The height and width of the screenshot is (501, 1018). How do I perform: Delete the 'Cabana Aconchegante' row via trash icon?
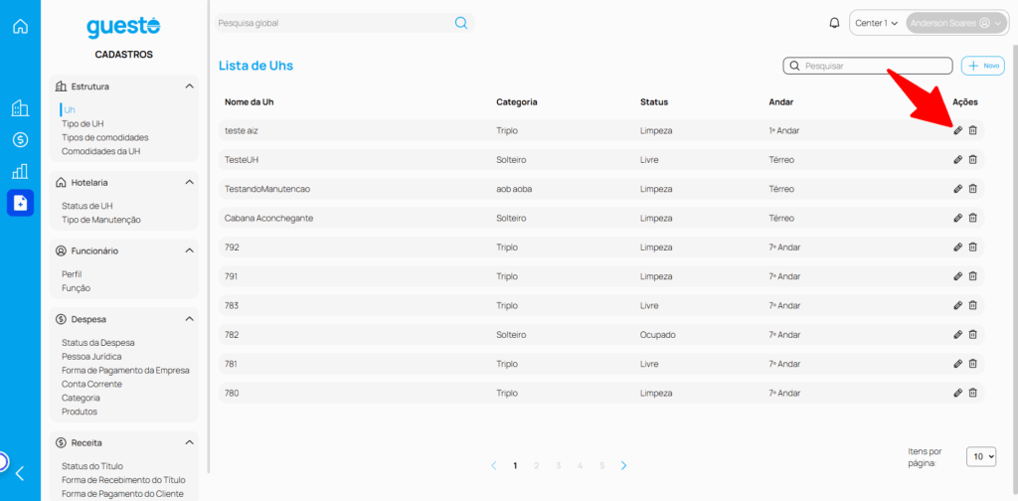point(973,218)
